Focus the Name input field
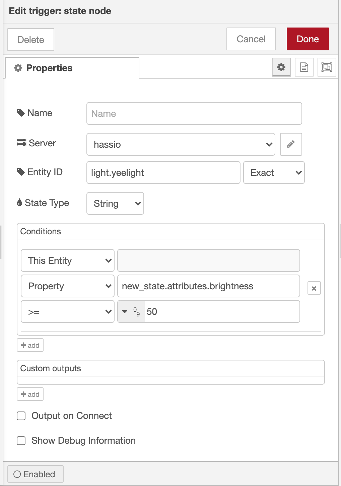Viewport: 341px width, 486px height. coord(194,113)
